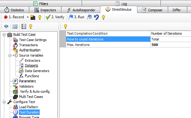Select Source Variables node
Screen dimensions: 191x118
click(x=31, y=55)
